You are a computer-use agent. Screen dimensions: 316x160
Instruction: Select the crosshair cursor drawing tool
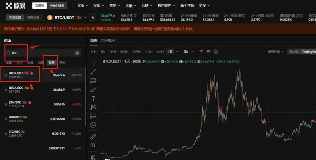tap(93, 63)
